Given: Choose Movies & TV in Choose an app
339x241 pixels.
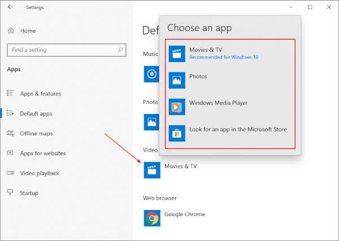Looking at the screenshot, I should pos(230,54).
